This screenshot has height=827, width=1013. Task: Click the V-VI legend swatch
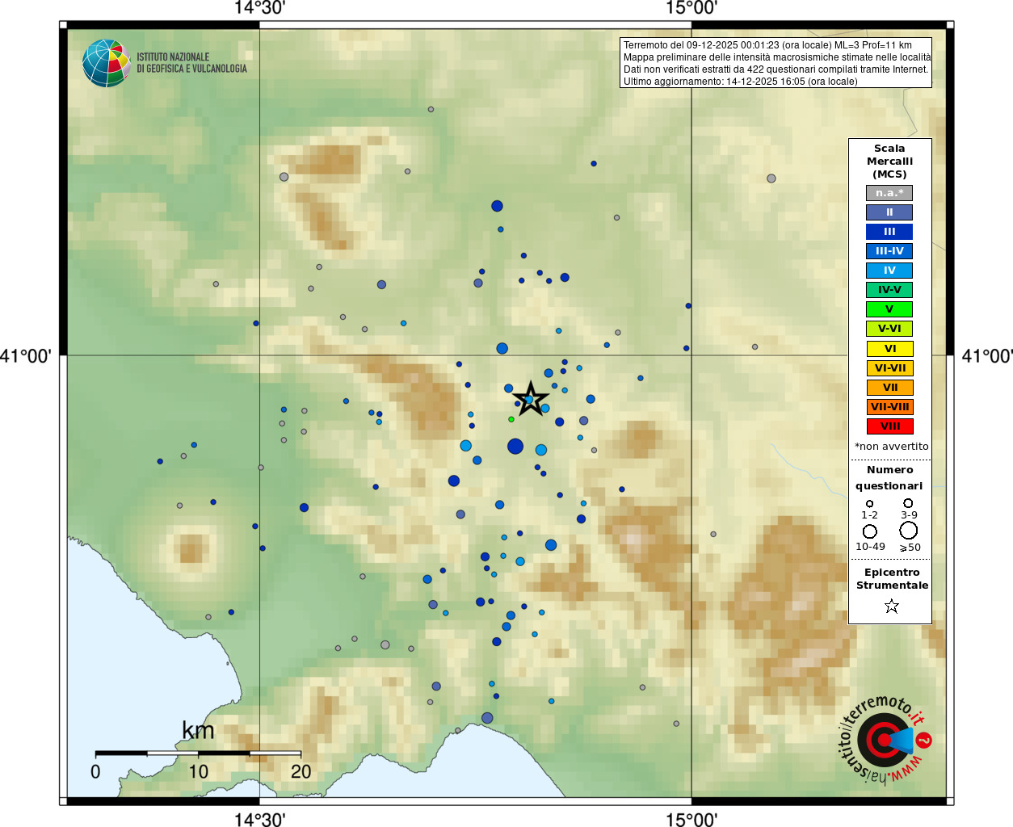coord(889,329)
